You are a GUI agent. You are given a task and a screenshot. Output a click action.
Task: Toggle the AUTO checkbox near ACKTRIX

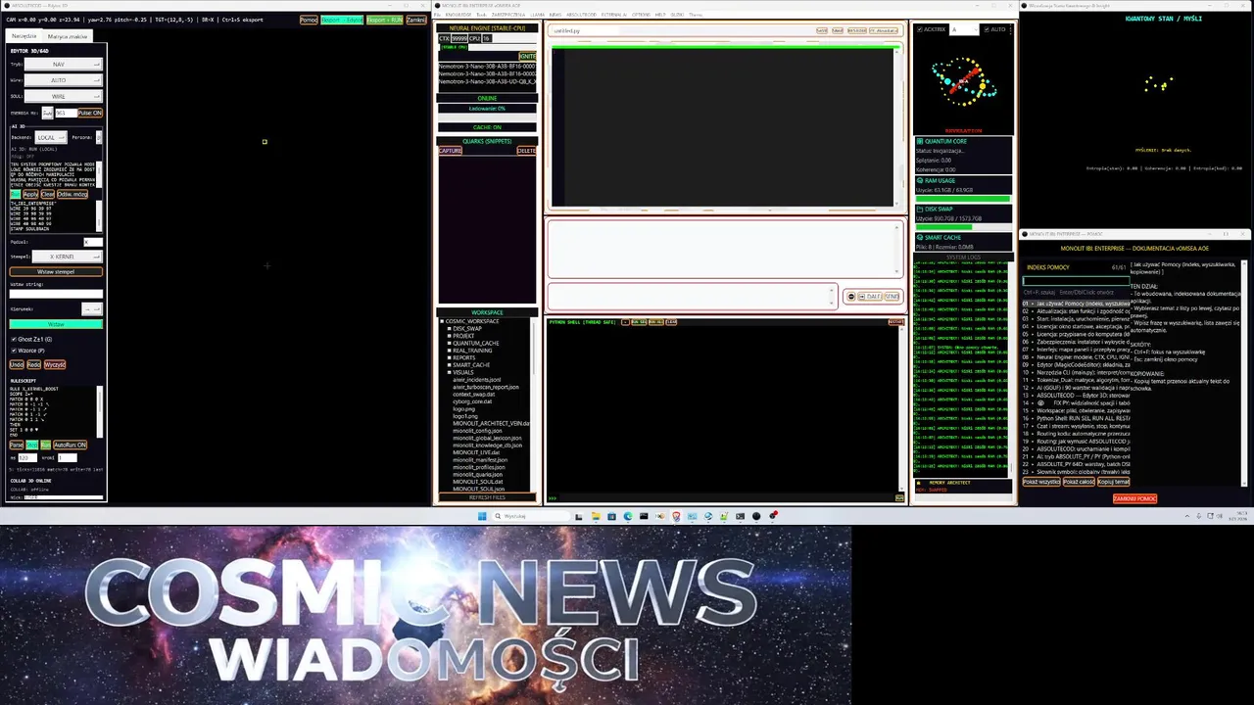[x=986, y=29]
